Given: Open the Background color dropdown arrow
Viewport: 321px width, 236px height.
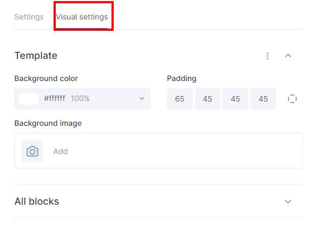Looking at the screenshot, I should point(142,99).
